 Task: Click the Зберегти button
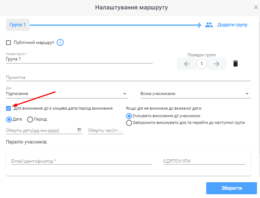point(231,188)
